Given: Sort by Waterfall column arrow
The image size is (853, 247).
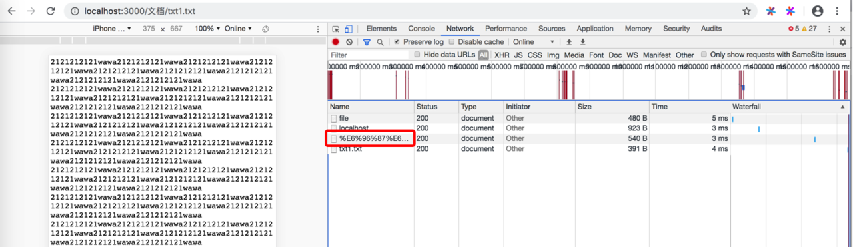Looking at the screenshot, I should point(842,107).
